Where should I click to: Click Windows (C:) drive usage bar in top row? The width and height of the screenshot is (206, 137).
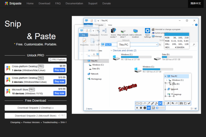tap(136, 57)
